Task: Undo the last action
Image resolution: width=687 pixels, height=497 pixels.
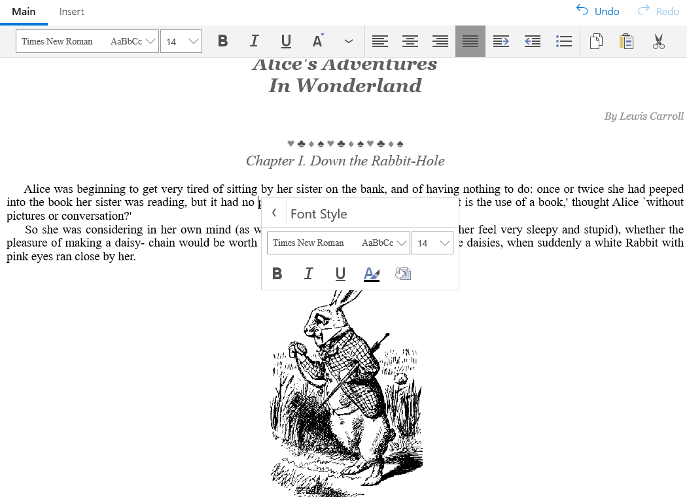Action: pos(597,11)
